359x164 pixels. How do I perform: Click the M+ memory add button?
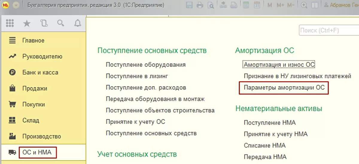point(280,5)
